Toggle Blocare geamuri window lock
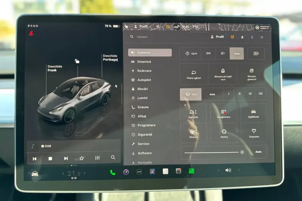This screenshot has height=201, width=302. 252,74
